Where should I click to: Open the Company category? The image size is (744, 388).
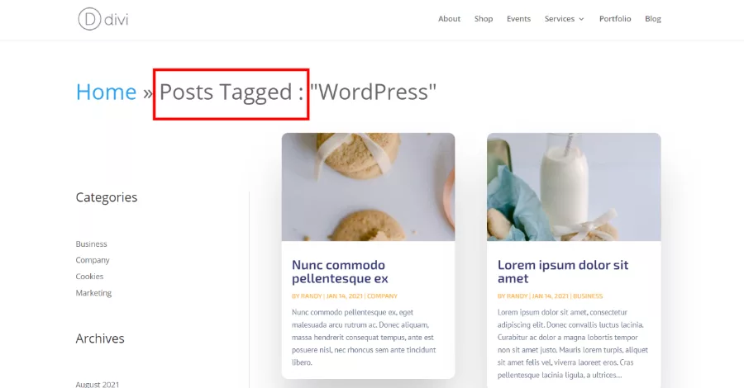(x=93, y=260)
